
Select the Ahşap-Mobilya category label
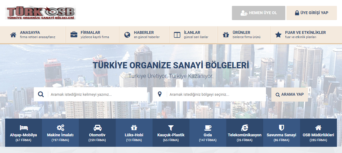pos(23,135)
